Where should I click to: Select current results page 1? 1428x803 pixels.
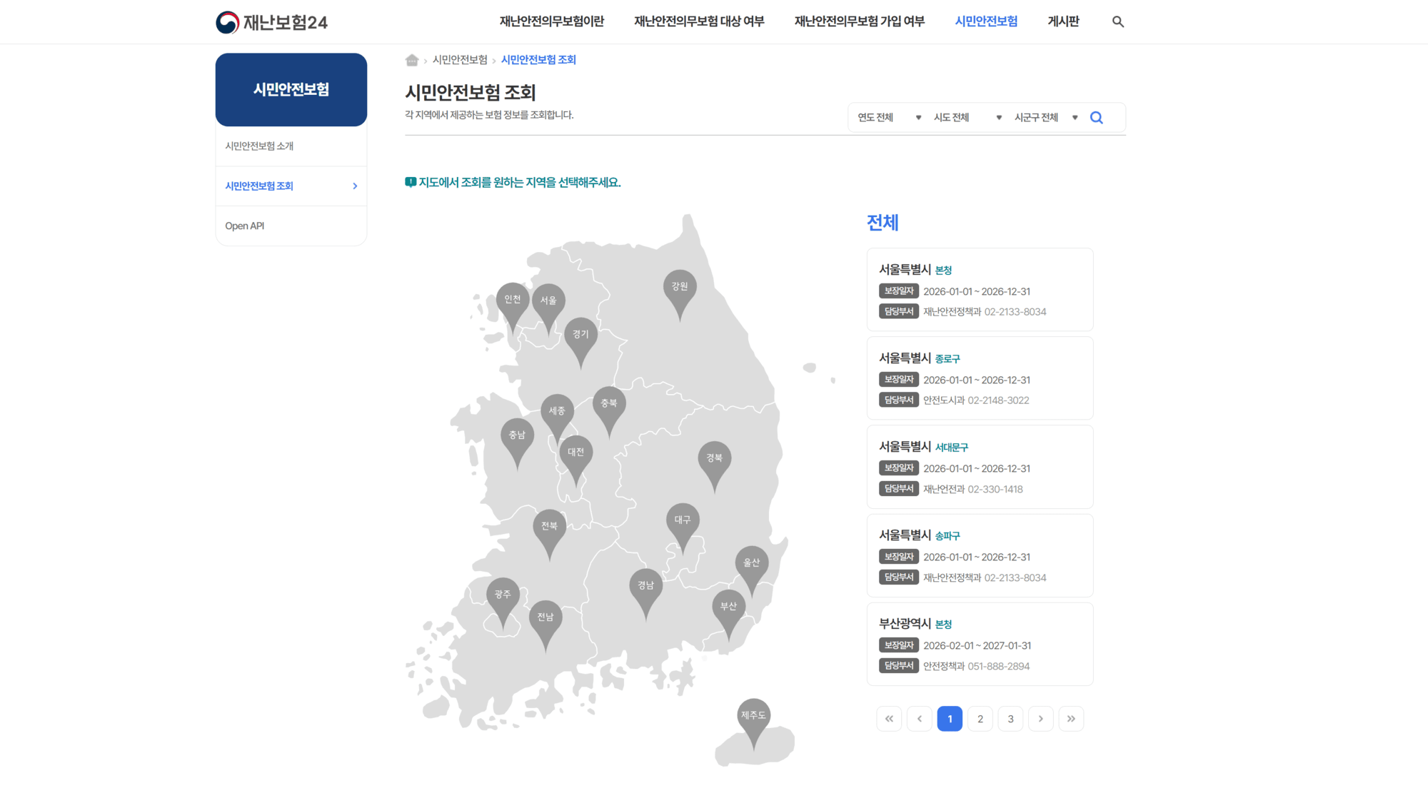[x=950, y=719]
